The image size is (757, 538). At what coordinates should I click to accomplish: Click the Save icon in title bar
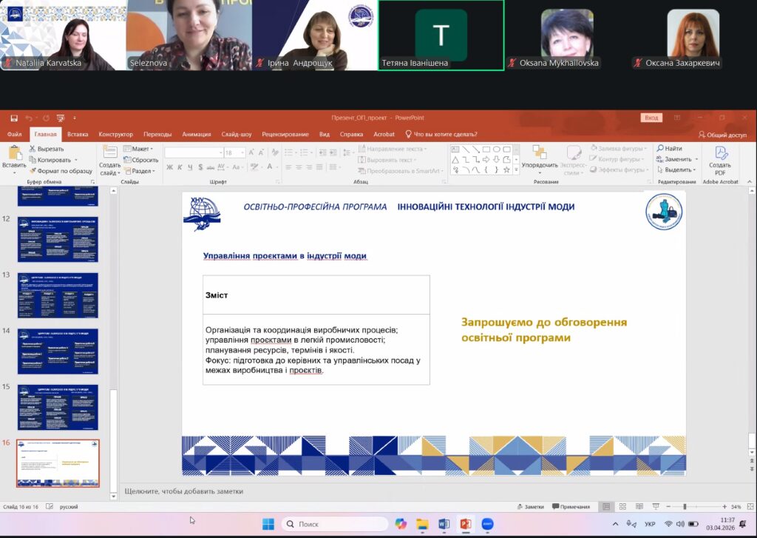tap(13, 118)
